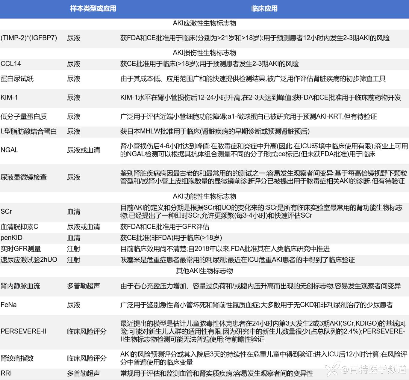The width and height of the screenshot is (409, 380).
Task: Select the AKI损伤性生物标志物 section heading
Action: (205, 53)
